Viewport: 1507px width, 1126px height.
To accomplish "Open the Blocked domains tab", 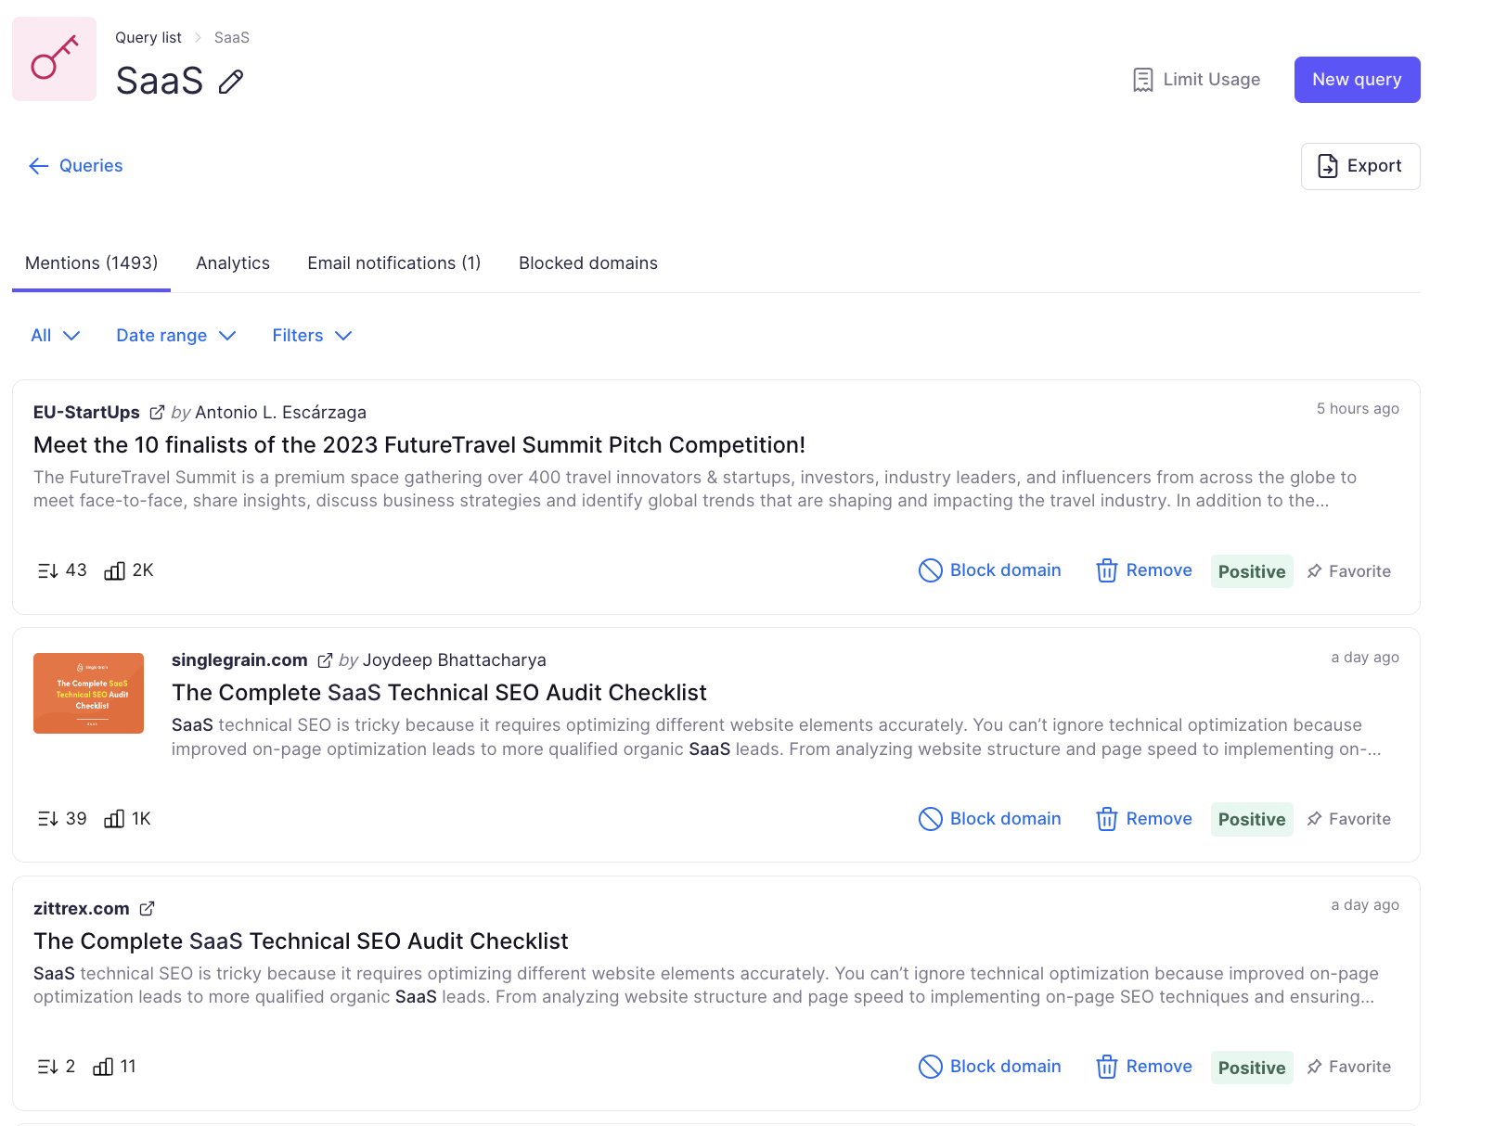I will click(588, 263).
